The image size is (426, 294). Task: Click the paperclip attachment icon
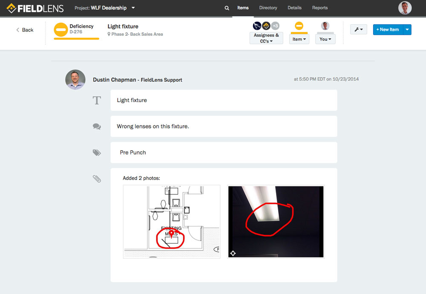tap(97, 179)
